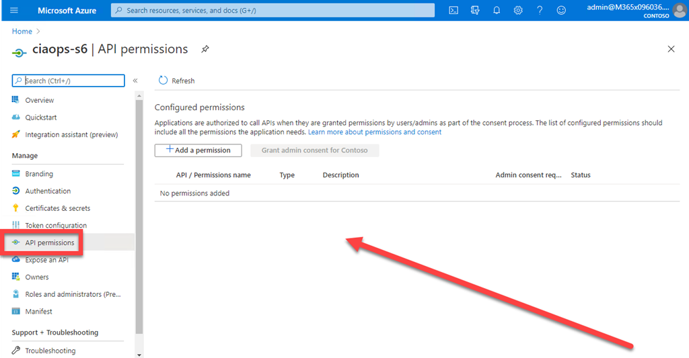Open portal settings gear icon

(518, 10)
